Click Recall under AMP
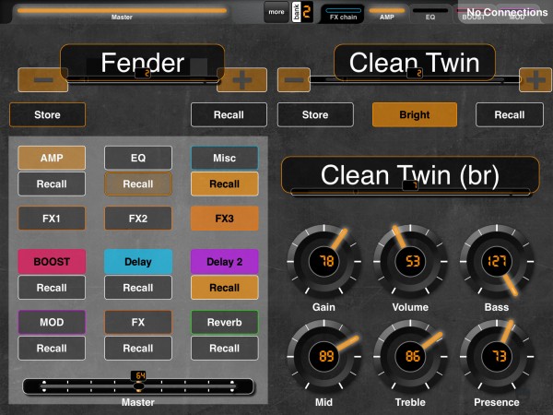 coord(52,184)
